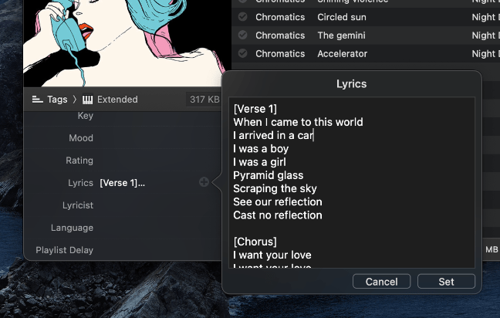Click the Cancel button in Lyrics popup
This screenshot has width=500, height=318.
click(381, 282)
